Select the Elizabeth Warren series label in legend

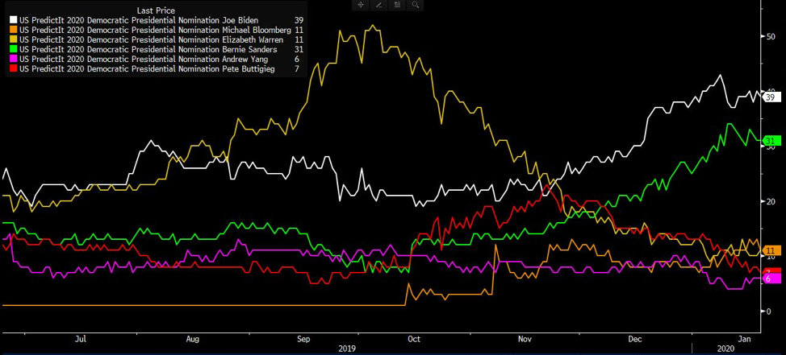(x=152, y=39)
